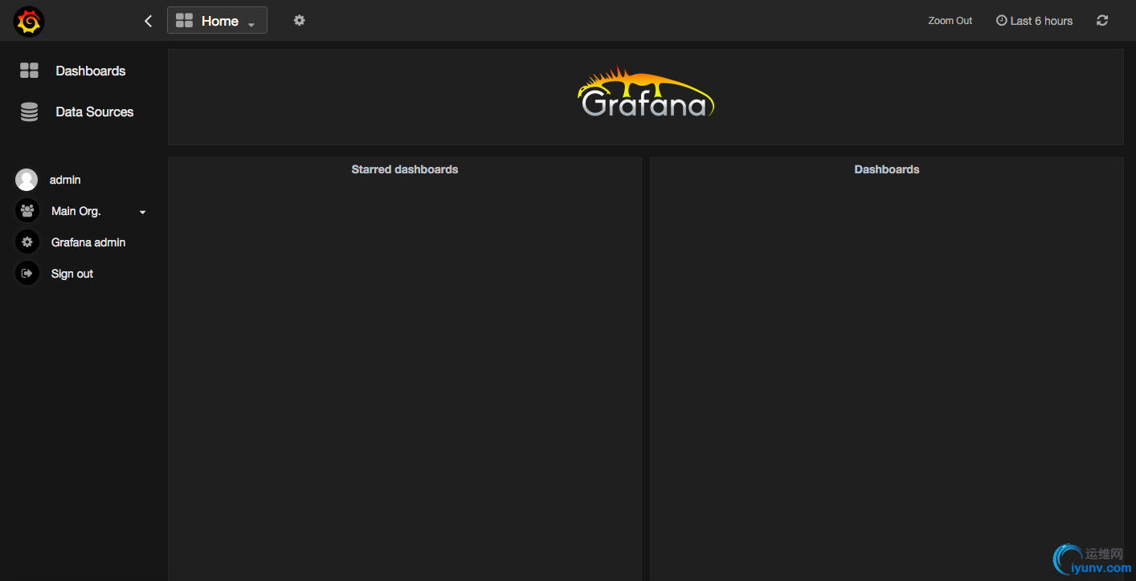Viewport: 1136px width, 581px height.
Task: Click the Grafana banner logo
Action: click(646, 91)
